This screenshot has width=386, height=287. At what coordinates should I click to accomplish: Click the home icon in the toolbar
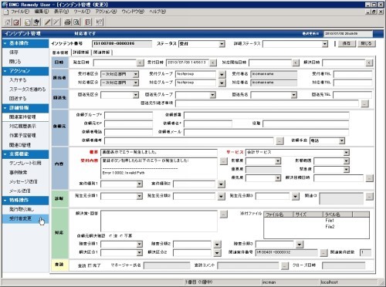[x=8, y=22]
